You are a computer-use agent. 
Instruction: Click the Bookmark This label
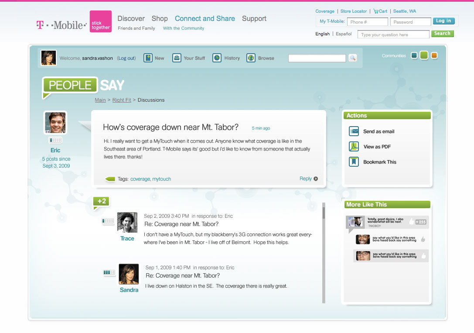click(380, 162)
